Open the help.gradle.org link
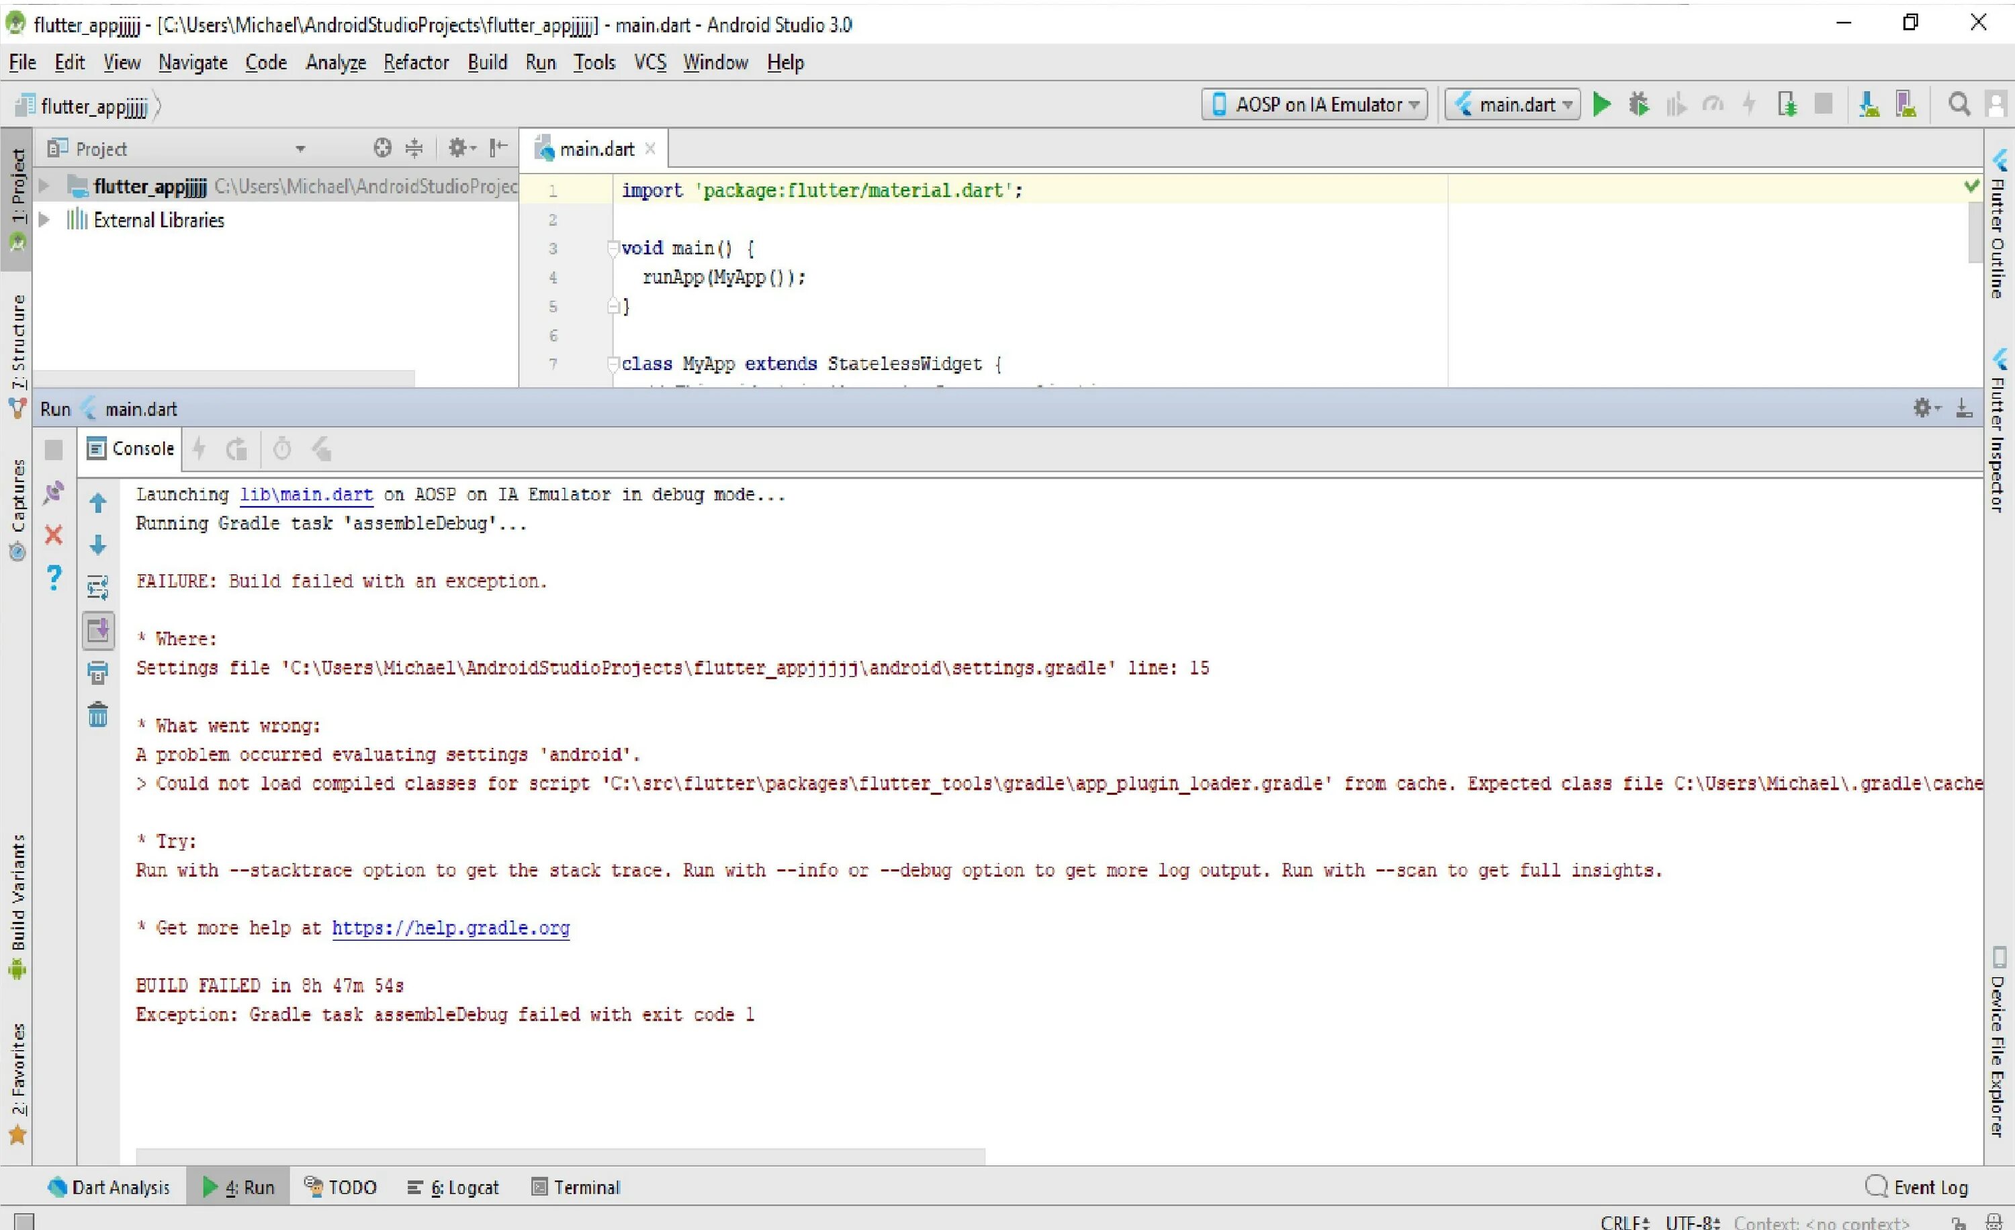The width and height of the screenshot is (2015, 1230). click(x=451, y=929)
